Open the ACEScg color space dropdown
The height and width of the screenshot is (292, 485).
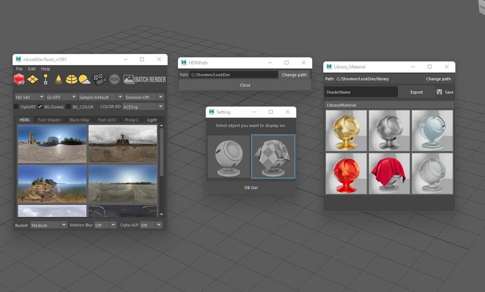click(x=143, y=106)
